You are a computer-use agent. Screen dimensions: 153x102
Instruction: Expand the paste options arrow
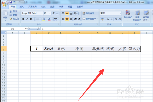(5, 20)
